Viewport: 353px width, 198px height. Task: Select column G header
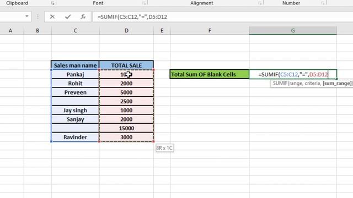[293, 31]
